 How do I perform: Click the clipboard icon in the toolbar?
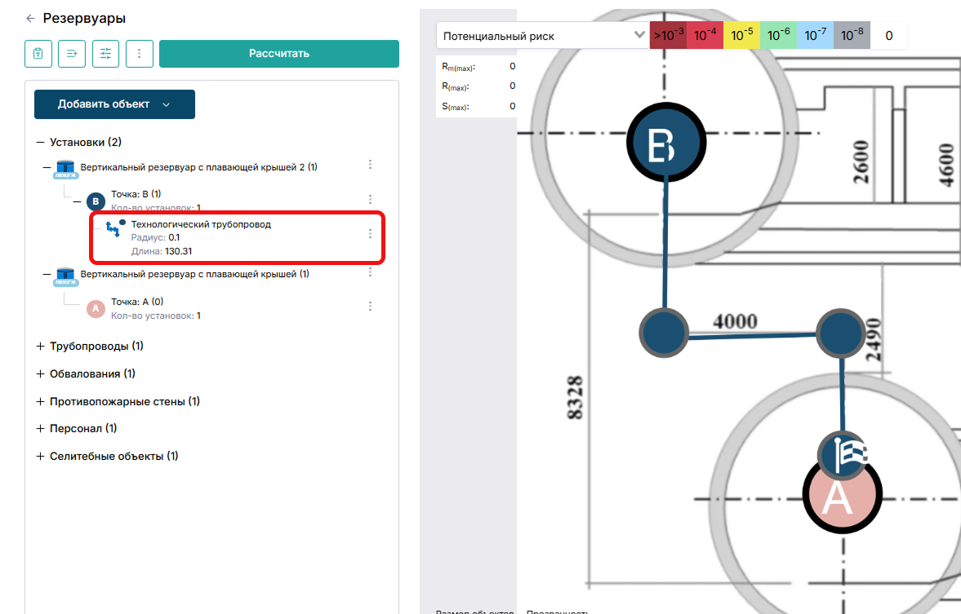pyautogui.click(x=38, y=53)
